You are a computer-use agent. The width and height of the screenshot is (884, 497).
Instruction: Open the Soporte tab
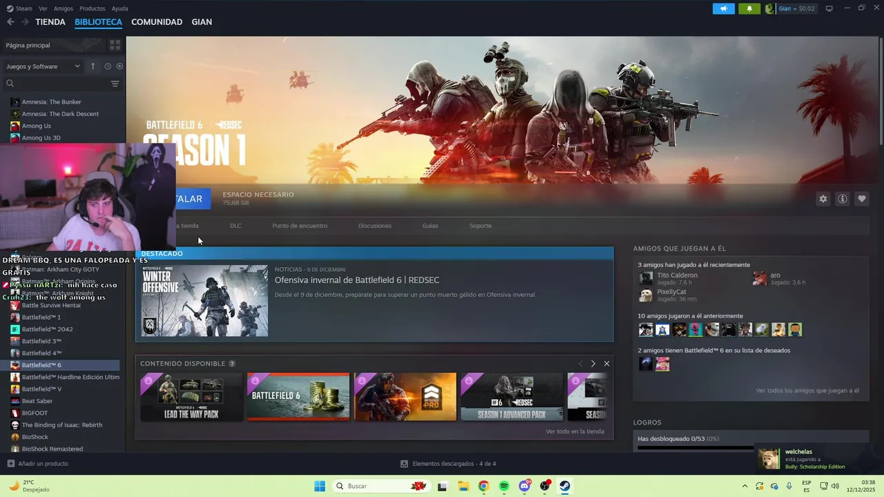point(481,226)
